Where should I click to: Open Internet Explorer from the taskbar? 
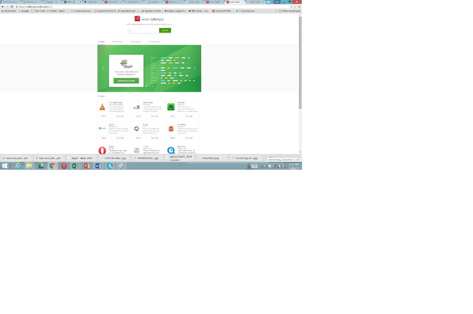pos(18,166)
